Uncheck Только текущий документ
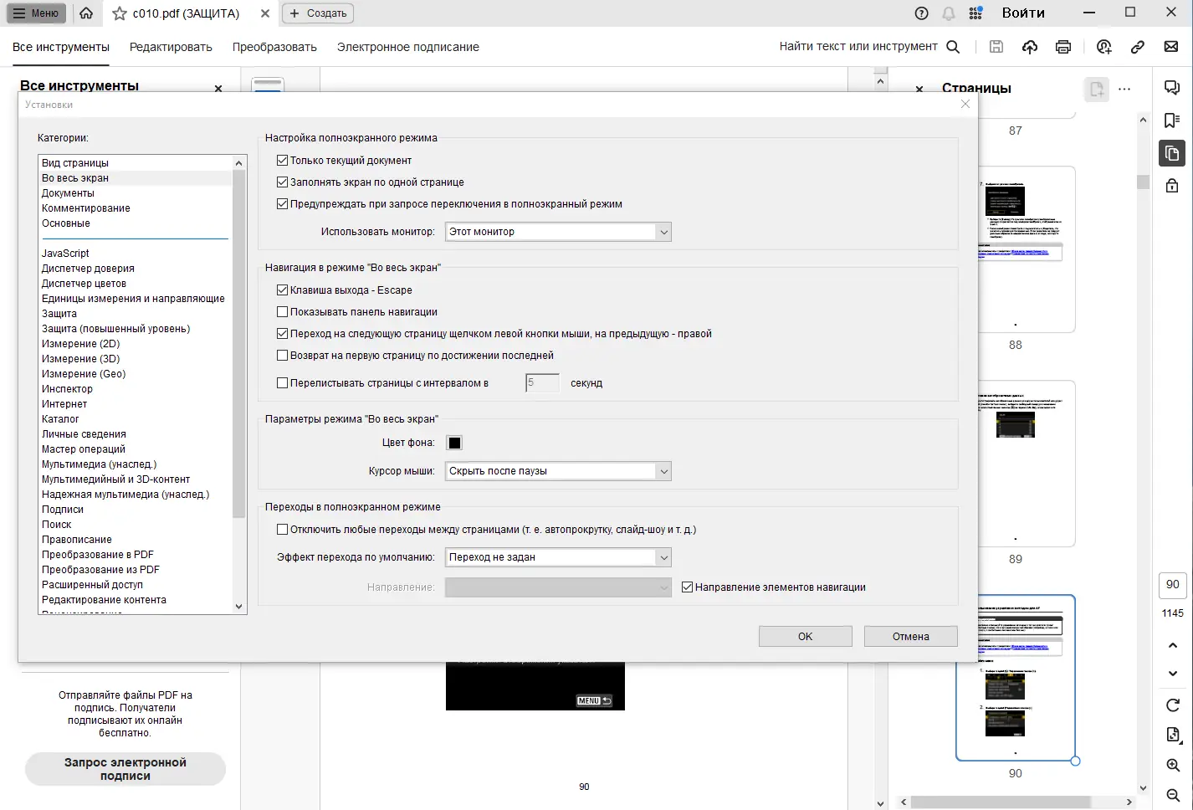The width and height of the screenshot is (1193, 810). click(x=283, y=159)
